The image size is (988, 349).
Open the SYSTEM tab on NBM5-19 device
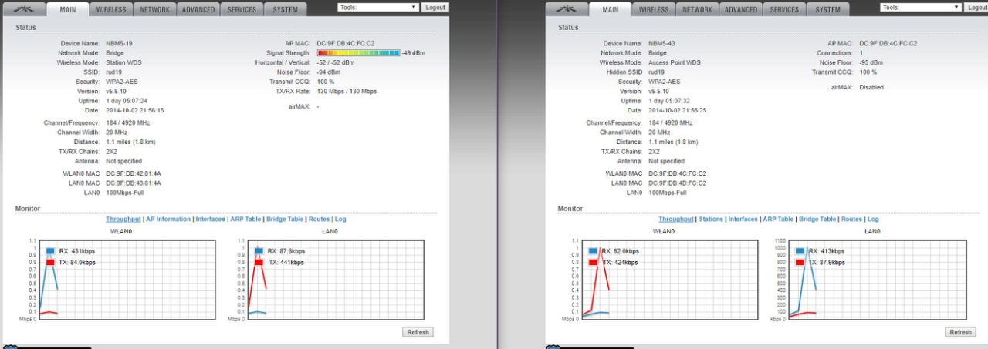[x=286, y=10]
